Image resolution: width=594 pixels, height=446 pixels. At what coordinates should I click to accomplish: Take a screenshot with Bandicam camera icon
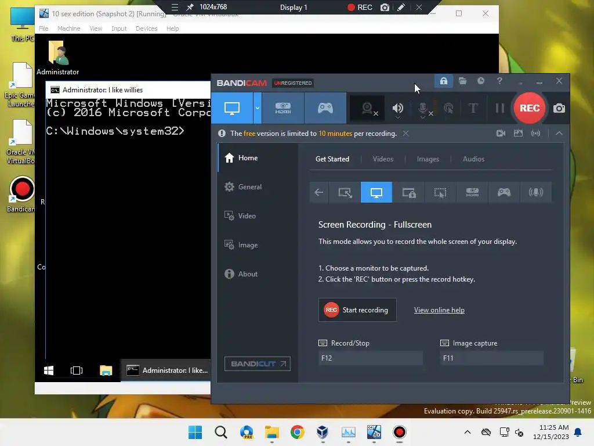click(x=559, y=109)
